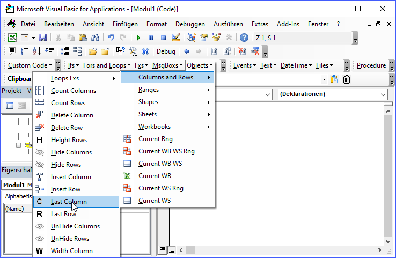
Task: Click the Alphabetisch tab
Action: click(x=18, y=196)
